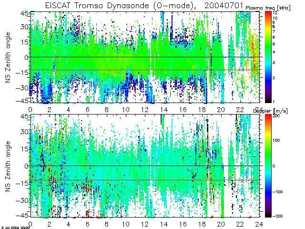Click hour '12' on plasma frequency plot time axis
The height and width of the screenshot is (229, 305).
(x=145, y=110)
